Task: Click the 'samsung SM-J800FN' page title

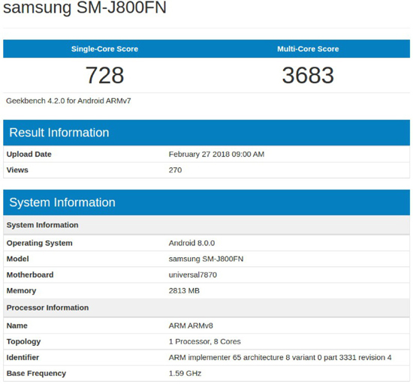Action: (85, 7)
